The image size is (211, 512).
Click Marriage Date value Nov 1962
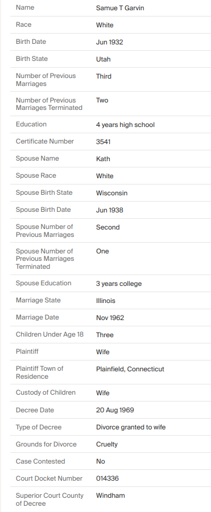click(110, 318)
